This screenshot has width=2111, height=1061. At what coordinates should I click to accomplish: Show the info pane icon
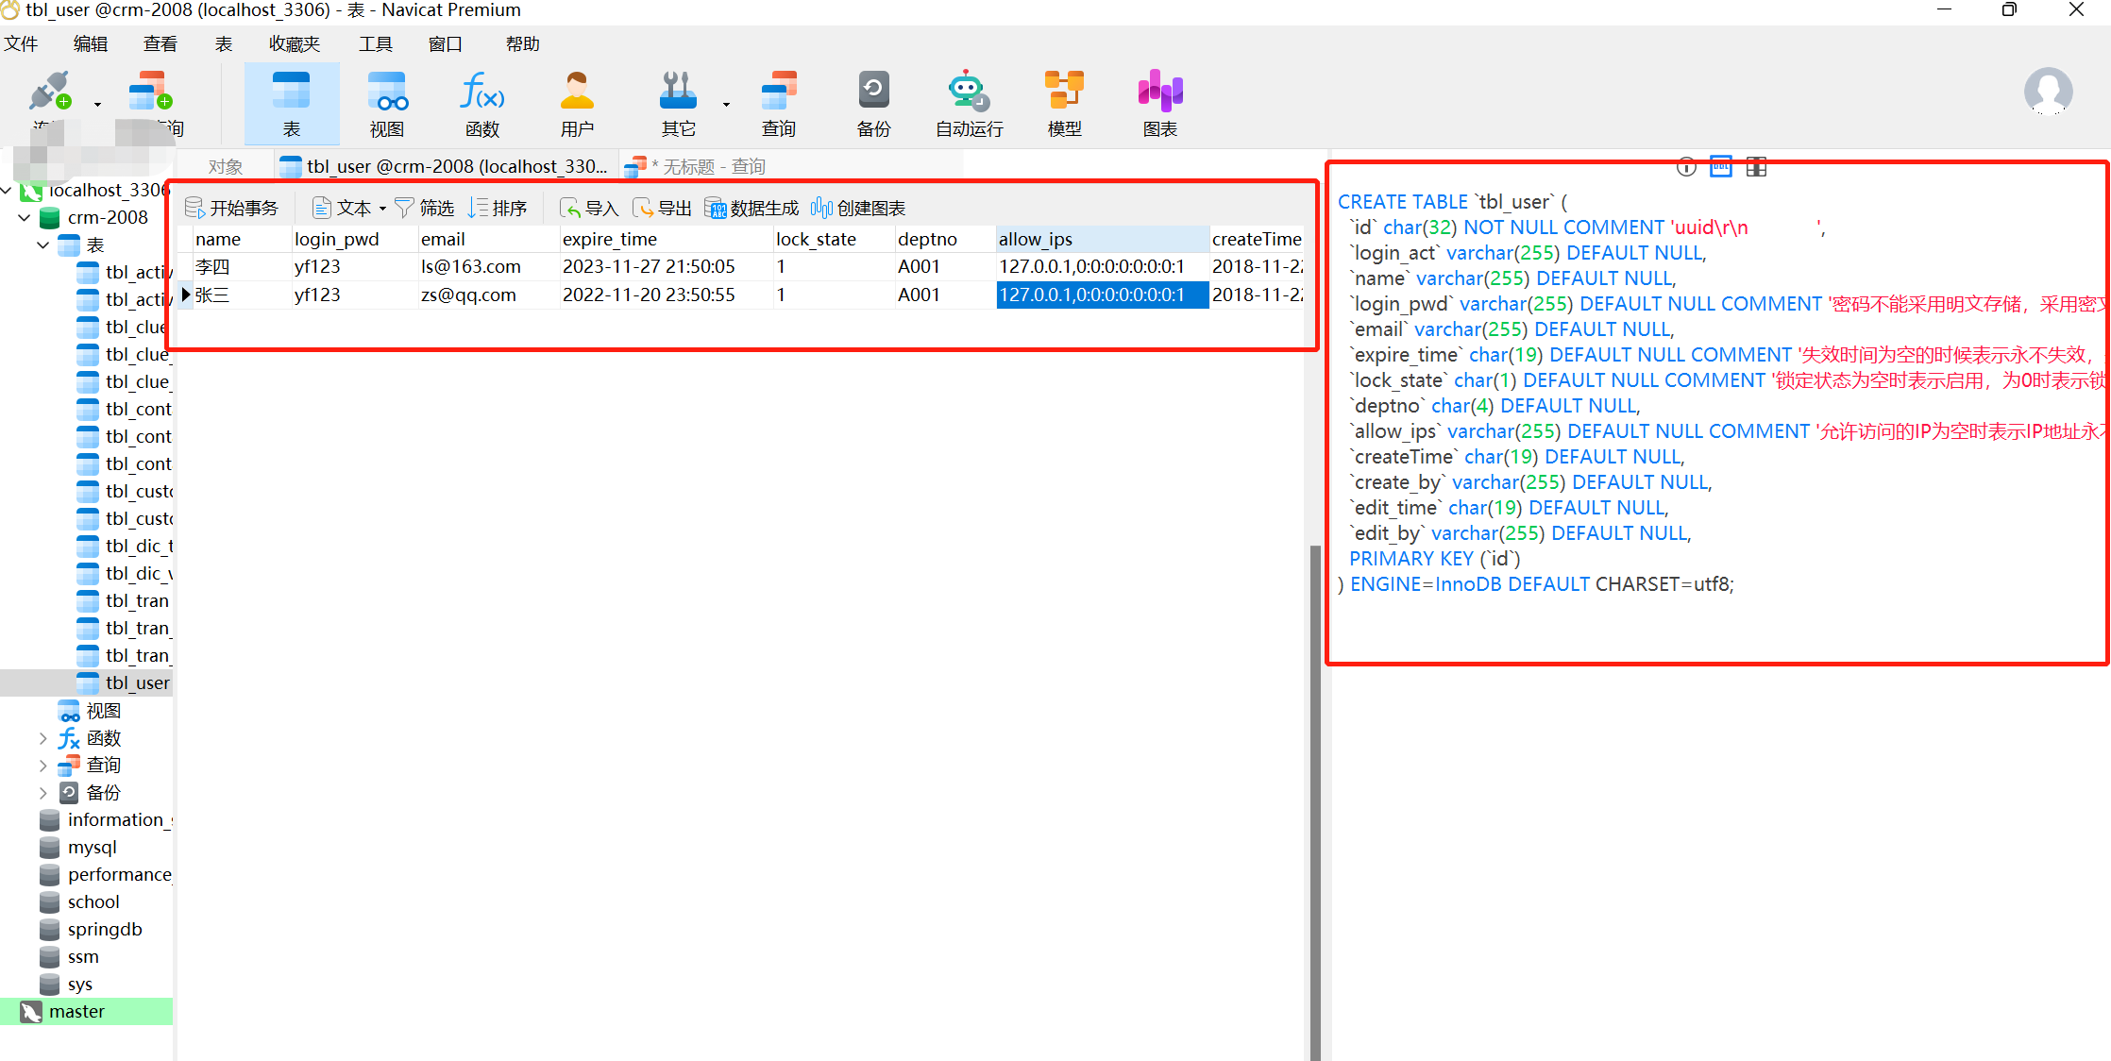(1686, 167)
